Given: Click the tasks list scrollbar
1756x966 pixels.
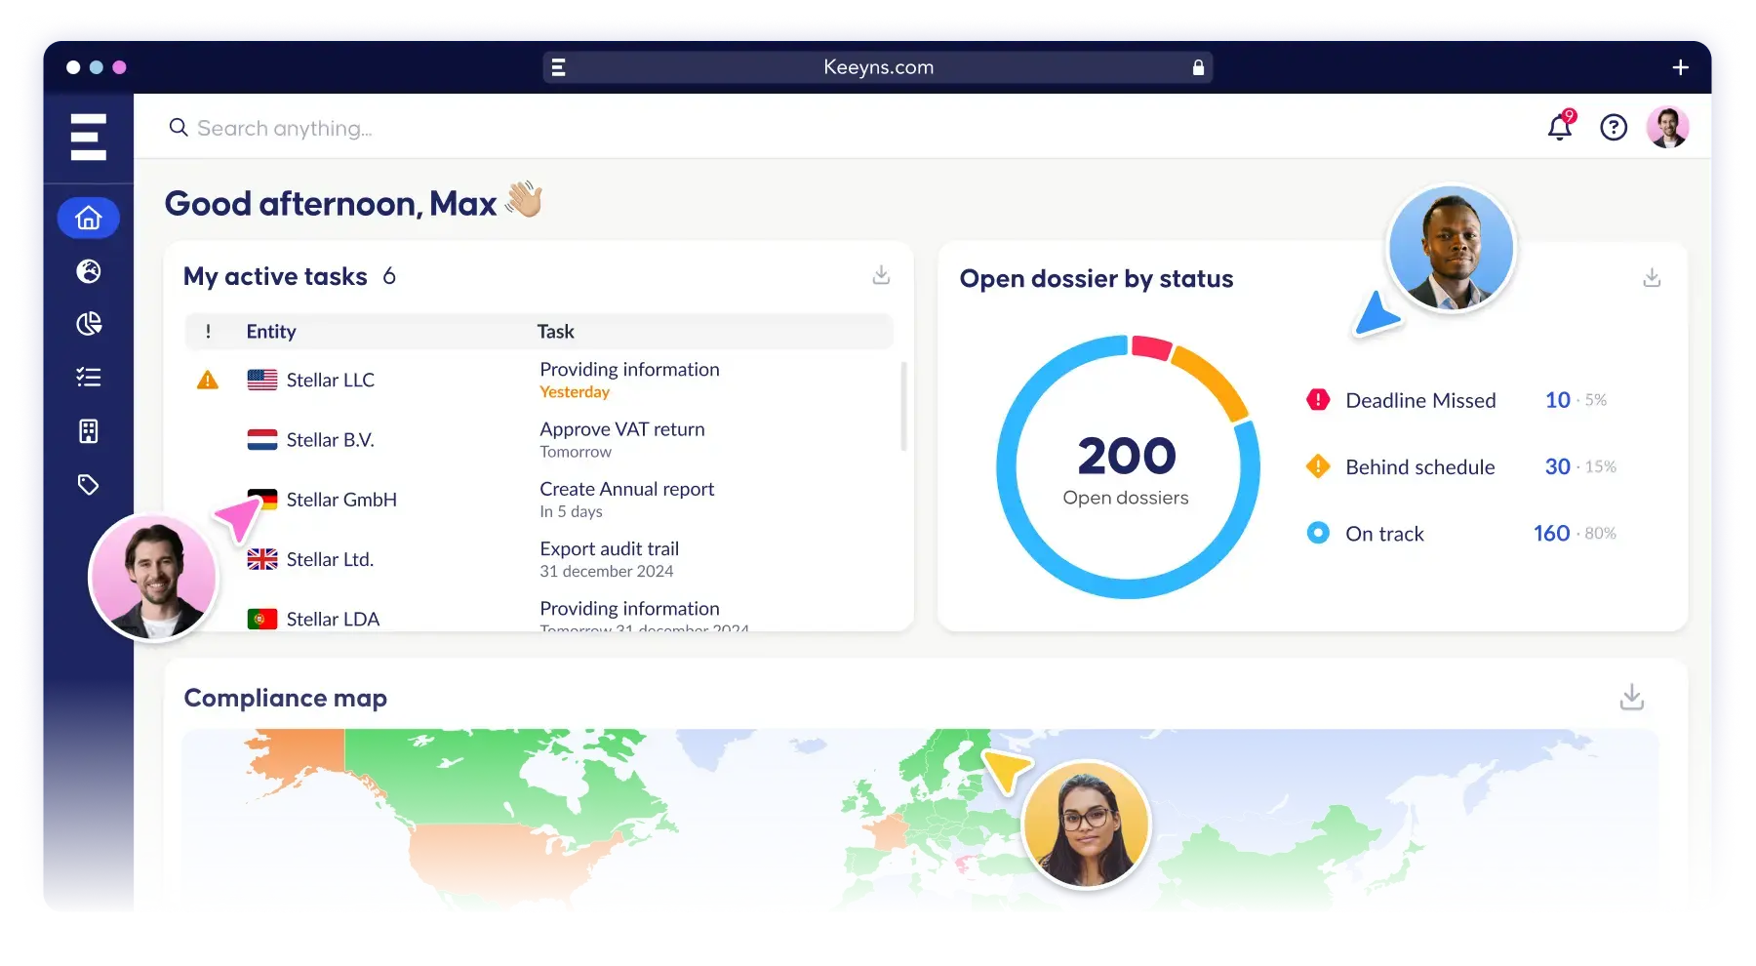Looking at the screenshot, I should coord(903,406).
